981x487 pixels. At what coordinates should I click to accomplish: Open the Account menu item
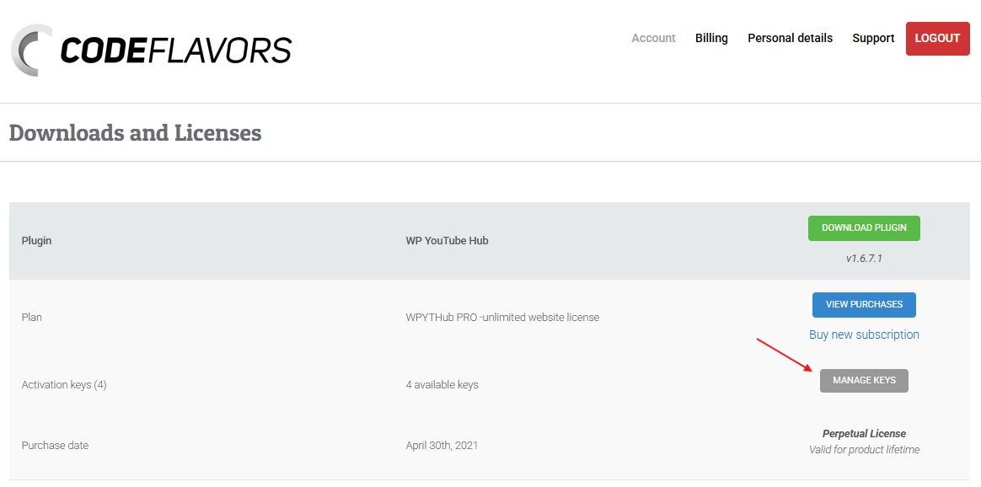pos(653,38)
